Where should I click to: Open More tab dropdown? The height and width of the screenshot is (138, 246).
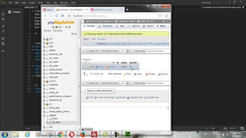coord(161,26)
